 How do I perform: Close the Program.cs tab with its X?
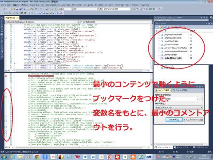tap(17, 18)
